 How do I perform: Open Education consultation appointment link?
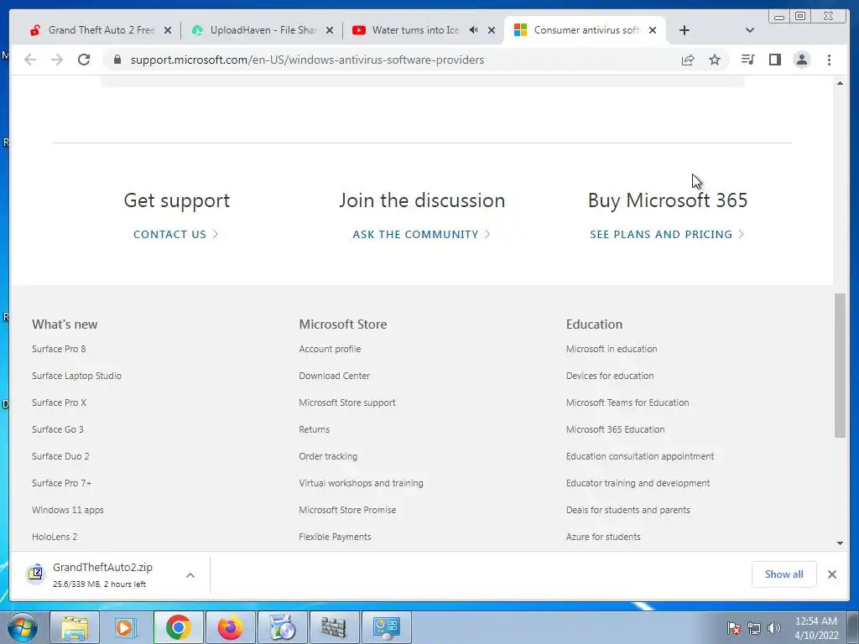[640, 456]
